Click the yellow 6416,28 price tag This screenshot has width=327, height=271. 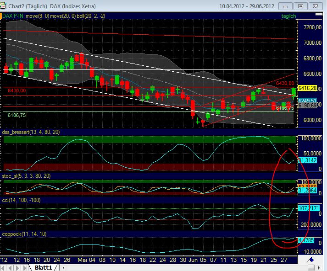pos(307,88)
